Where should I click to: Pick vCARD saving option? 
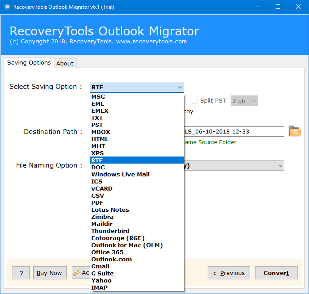click(137, 188)
